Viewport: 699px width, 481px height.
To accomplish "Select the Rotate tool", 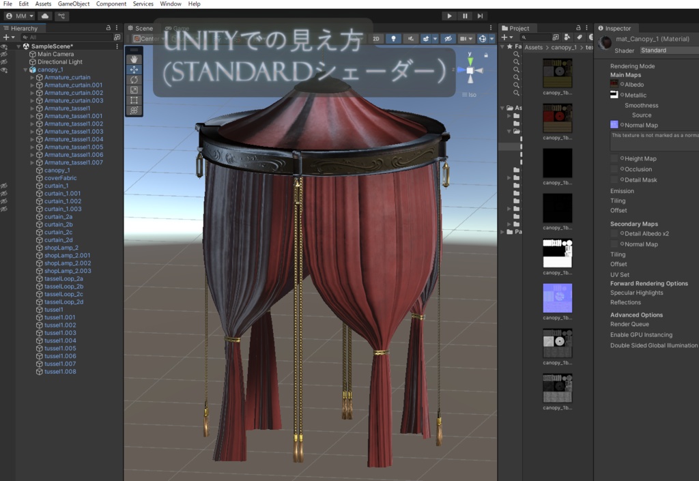I will click(x=134, y=80).
